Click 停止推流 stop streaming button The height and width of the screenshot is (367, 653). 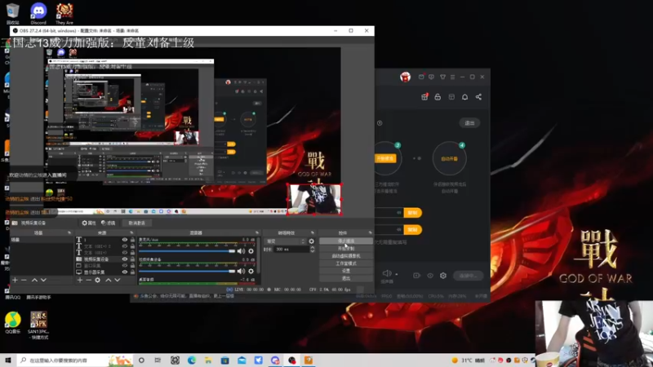[346, 241]
